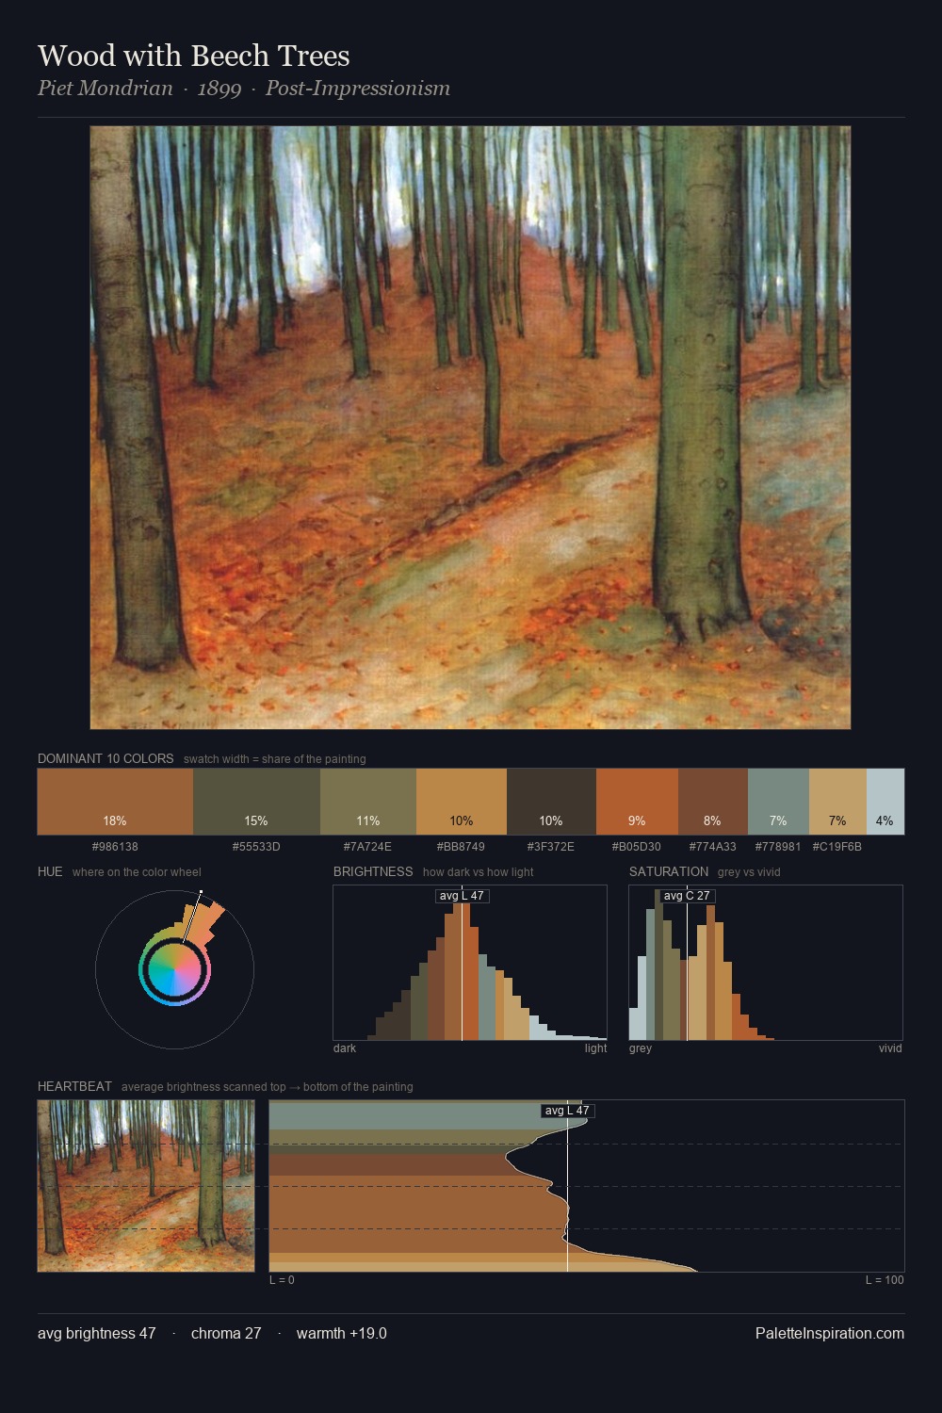
Task: Click the avg brightness 47 footer stat
Action: [97, 1333]
